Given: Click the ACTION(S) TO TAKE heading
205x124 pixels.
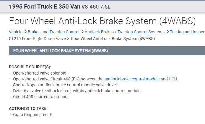Looking at the screenshot, I should click(28, 108).
